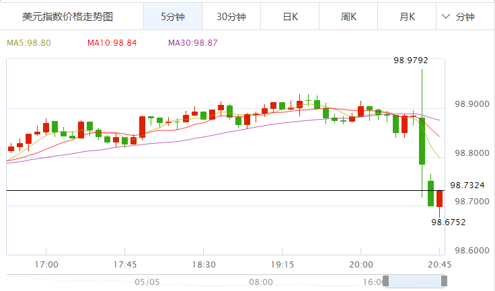
Task: Select the 5分钟 tab
Action: [x=172, y=17]
